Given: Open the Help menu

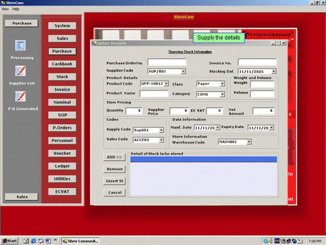Looking at the screenshot, I should pyautogui.click(x=16, y=9).
